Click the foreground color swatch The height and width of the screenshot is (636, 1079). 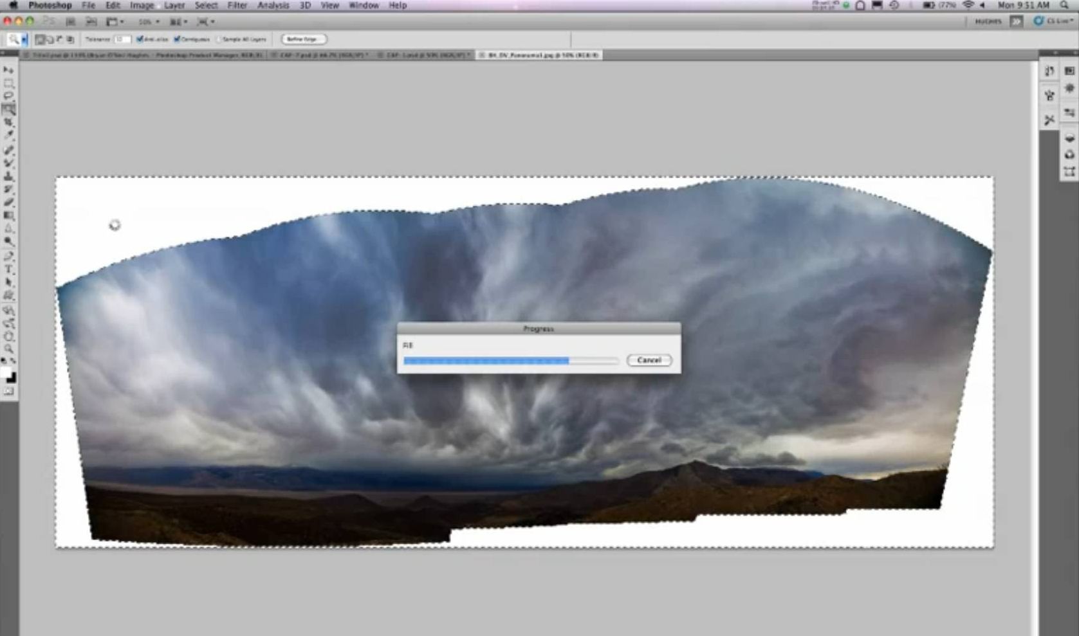coord(6,374)
